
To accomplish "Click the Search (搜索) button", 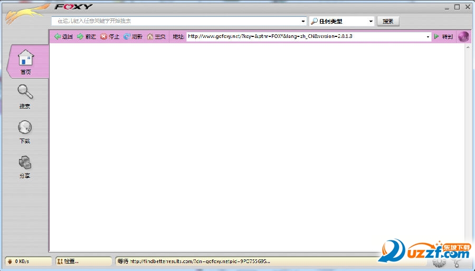I will [388, 21].
